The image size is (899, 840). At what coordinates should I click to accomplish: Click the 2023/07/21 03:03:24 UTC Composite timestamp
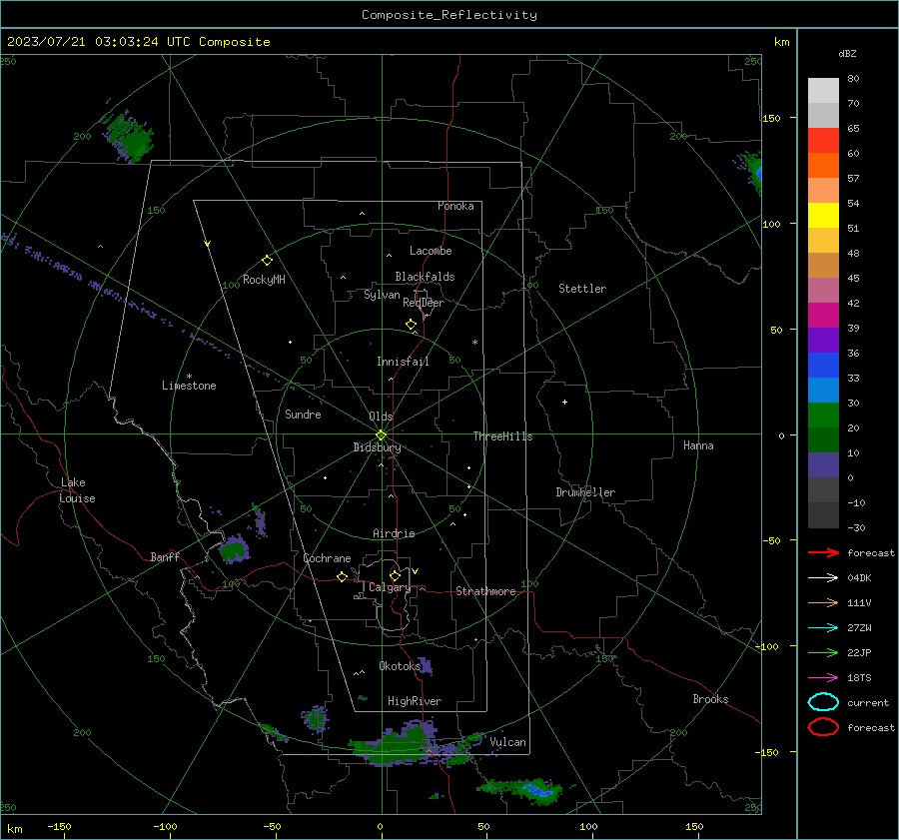tap(138, 42)
